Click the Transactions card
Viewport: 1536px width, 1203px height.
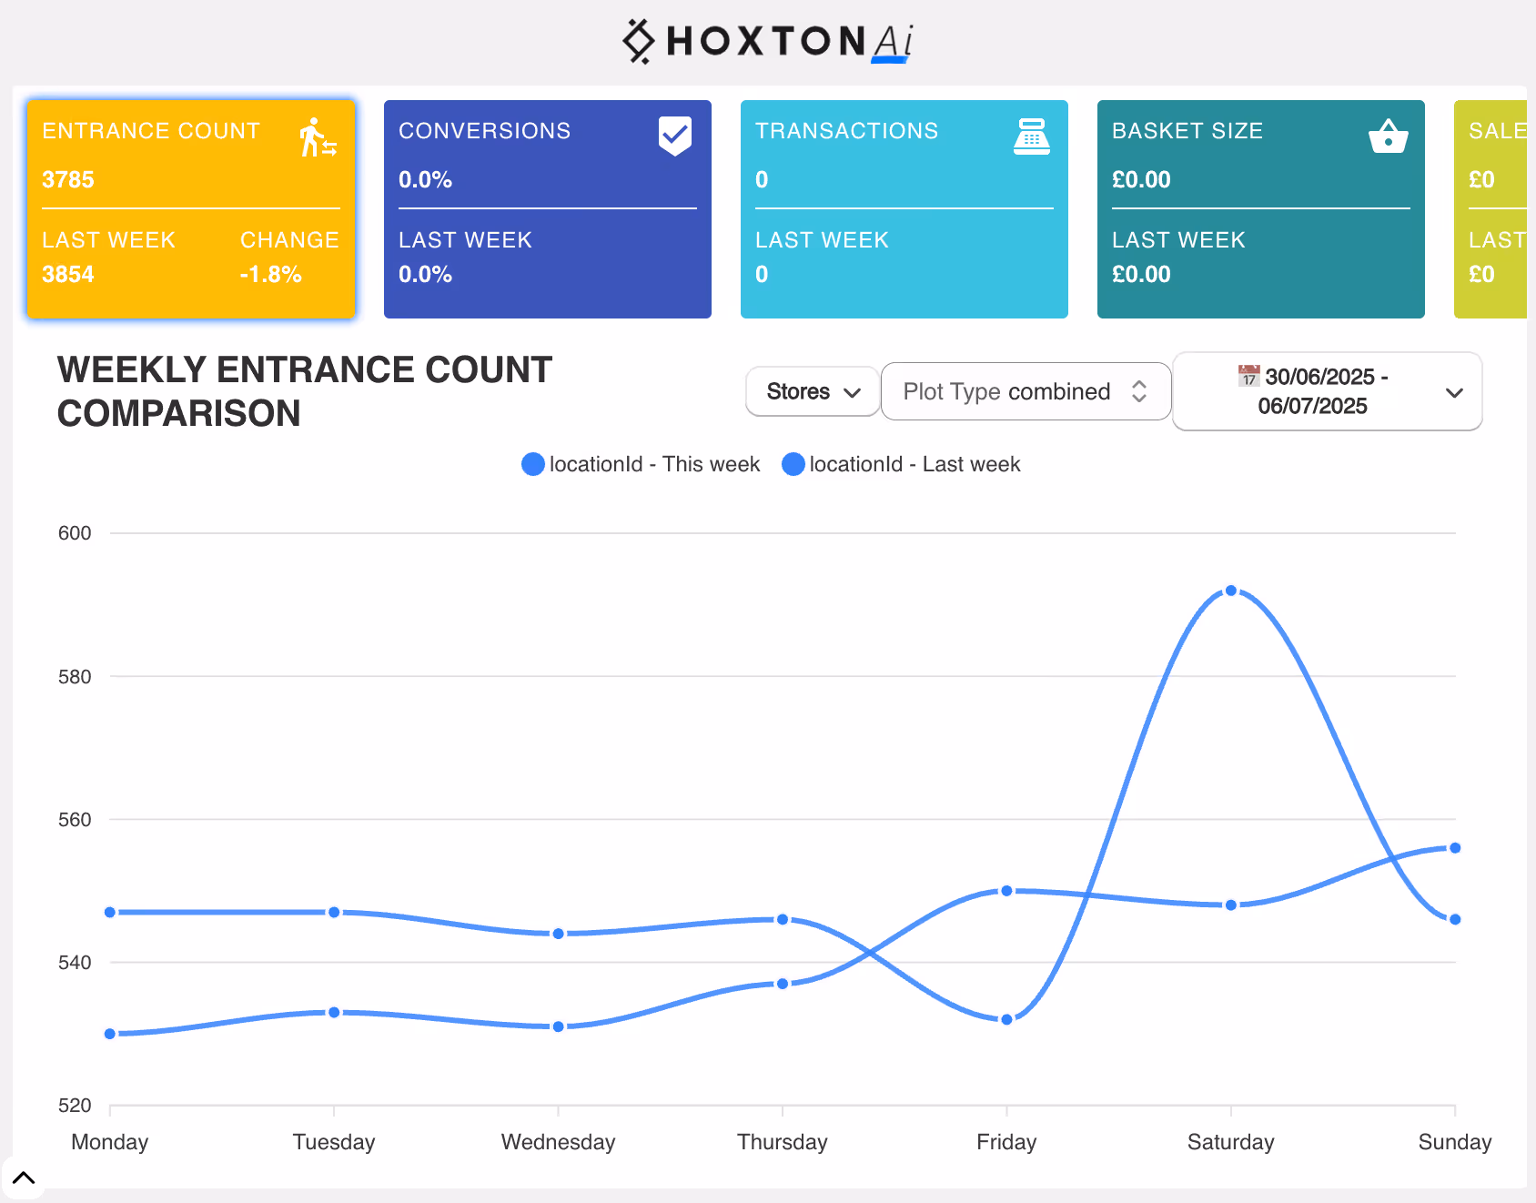point(903,209)
